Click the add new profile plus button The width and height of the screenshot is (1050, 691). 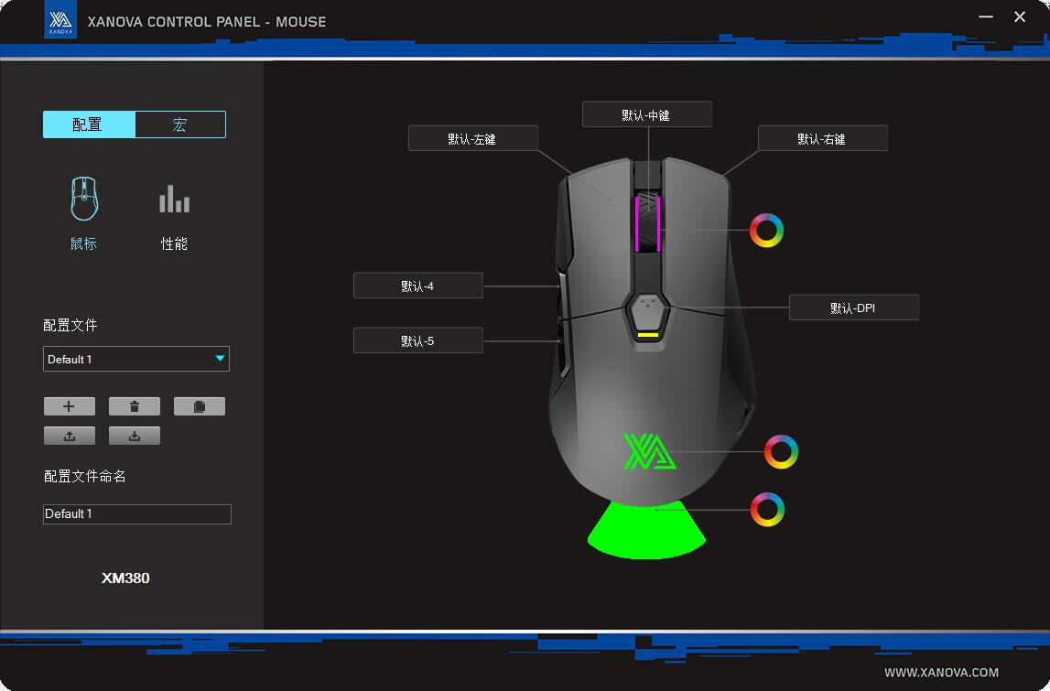point(69,406)
